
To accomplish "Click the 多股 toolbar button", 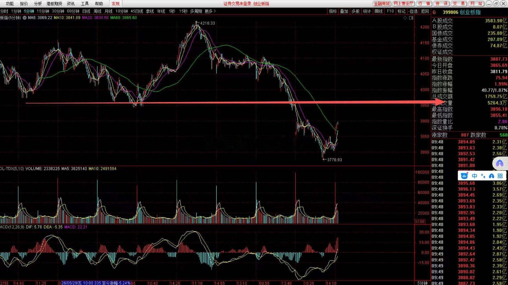I will pyautogui.click(x=355, y=11).
